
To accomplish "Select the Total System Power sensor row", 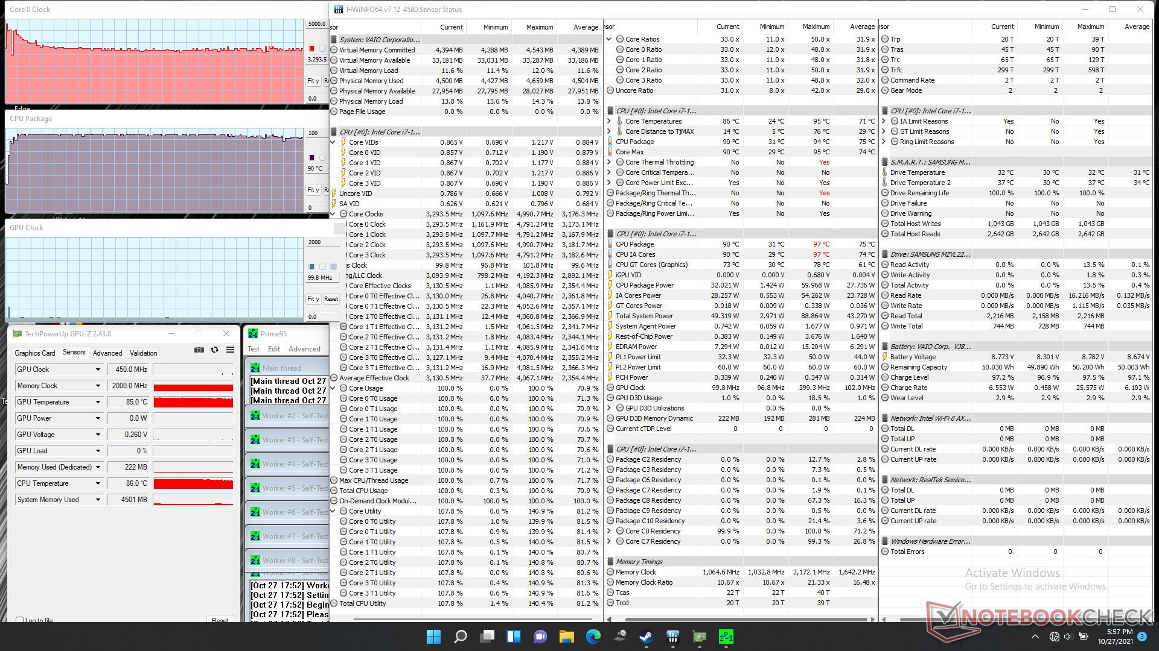I will [x=740, y=316].
